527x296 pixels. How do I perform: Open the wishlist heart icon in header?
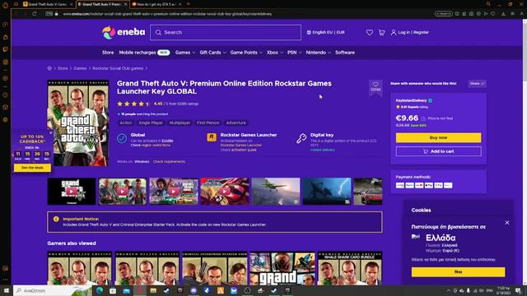point(370,33)
